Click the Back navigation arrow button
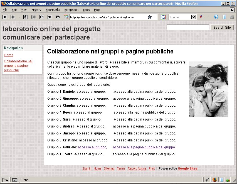 (x=5, y=17)
